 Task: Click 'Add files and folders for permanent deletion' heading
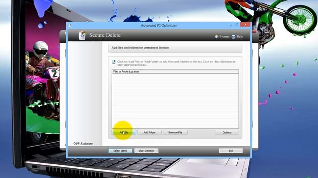coord(140,48)
